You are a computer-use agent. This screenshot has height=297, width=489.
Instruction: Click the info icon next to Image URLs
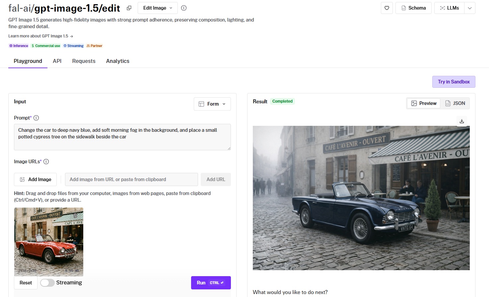pos(46,162)
